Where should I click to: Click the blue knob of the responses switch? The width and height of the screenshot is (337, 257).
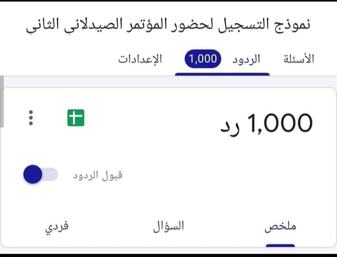(x=33, y=175)
